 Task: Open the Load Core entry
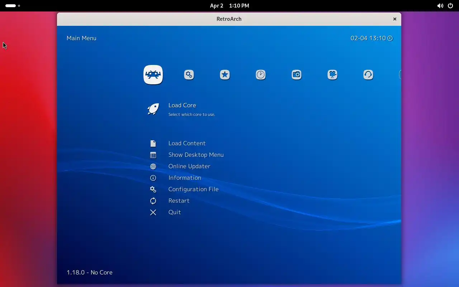click(x=182, y=105)
